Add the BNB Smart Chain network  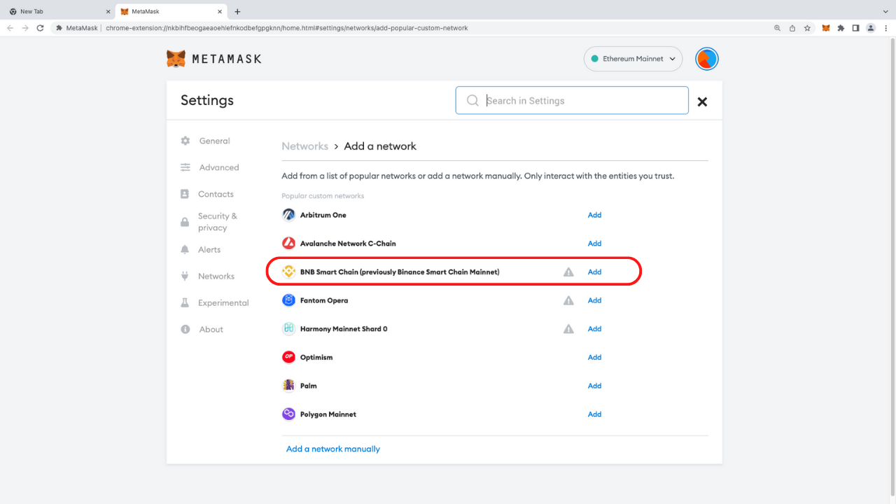point(594,272)
